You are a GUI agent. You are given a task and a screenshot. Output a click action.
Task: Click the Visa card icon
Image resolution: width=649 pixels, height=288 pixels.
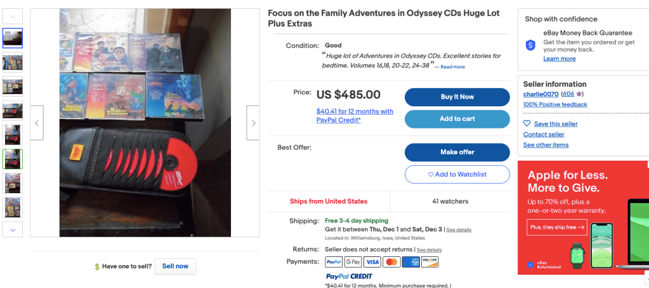point(372,262)
